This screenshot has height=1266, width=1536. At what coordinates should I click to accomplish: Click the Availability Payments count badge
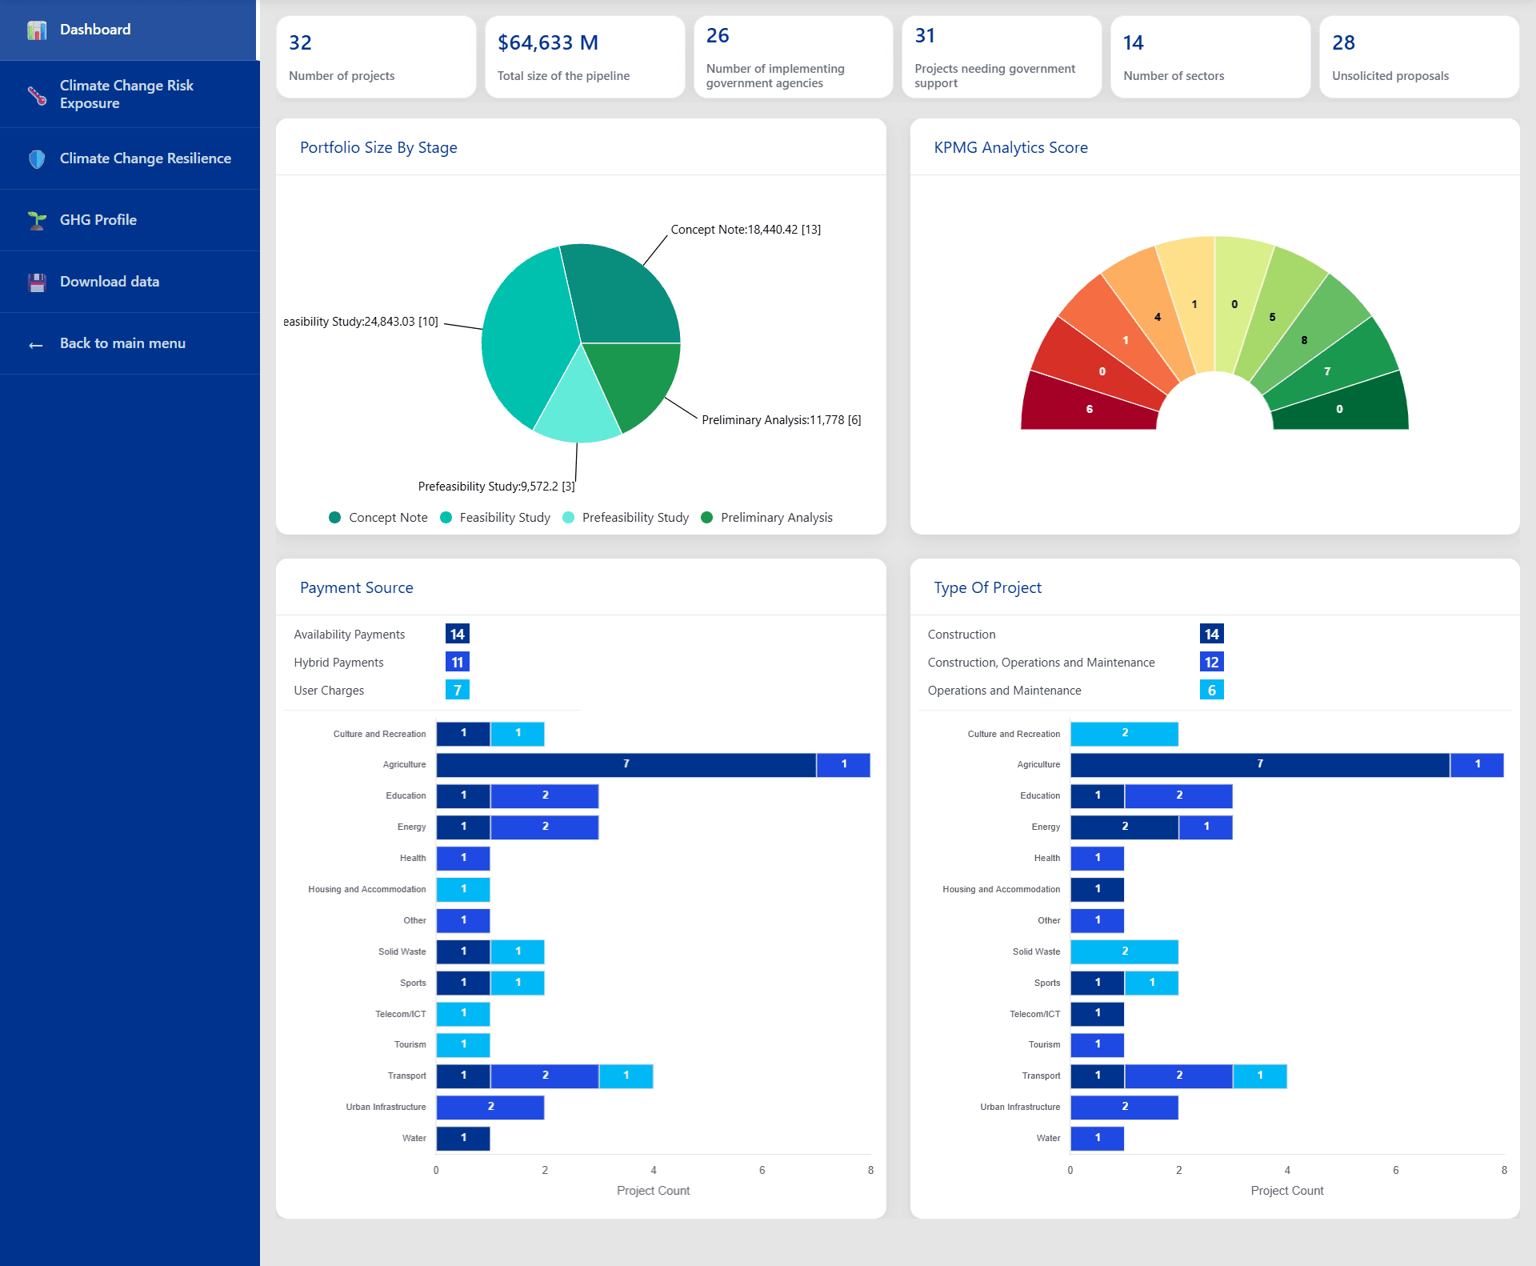coord(457,633)
